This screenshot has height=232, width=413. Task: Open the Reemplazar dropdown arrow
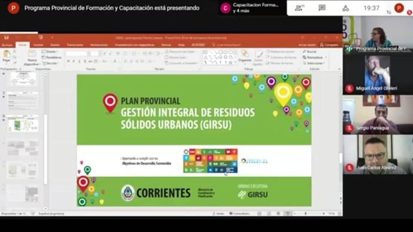tap(326, 57)
